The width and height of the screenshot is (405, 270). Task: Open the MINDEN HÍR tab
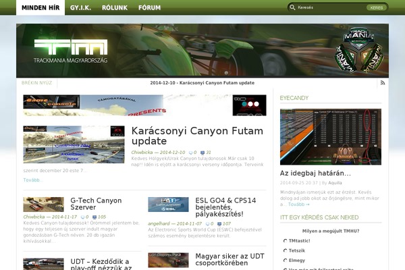[40, 7]
